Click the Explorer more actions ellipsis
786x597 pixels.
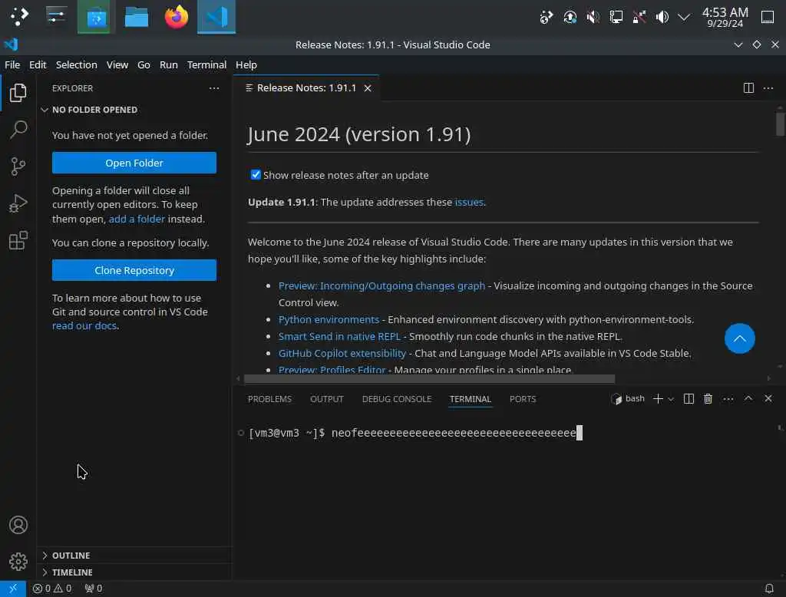coord(214,88)
